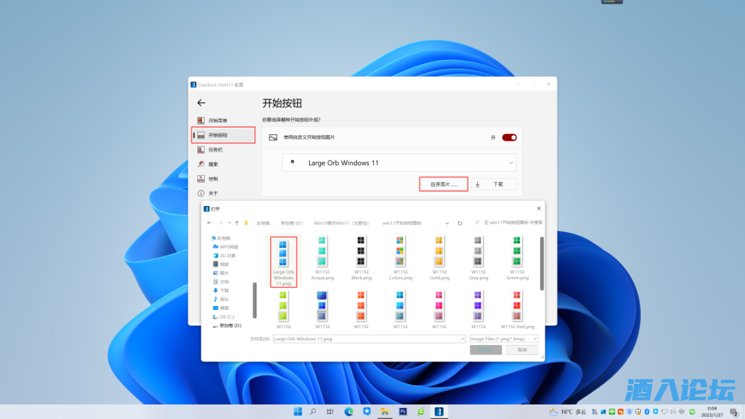Click 此电脑 in the address breadcrumb

[x=263, y=223]
